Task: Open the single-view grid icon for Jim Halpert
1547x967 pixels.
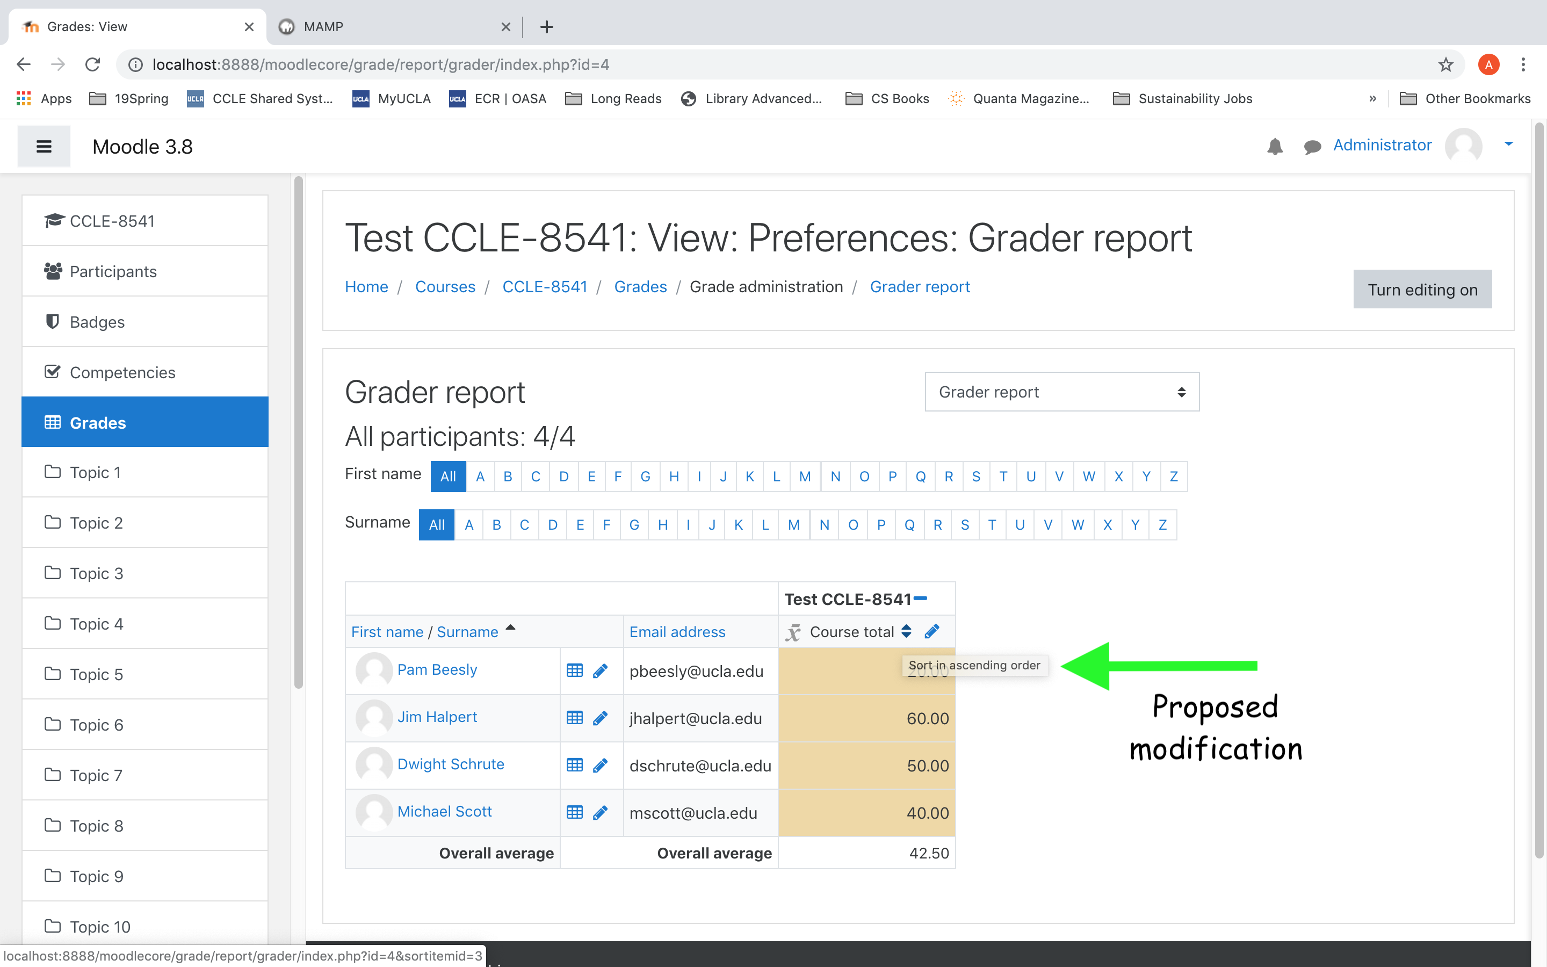Action: coord(575,718)
